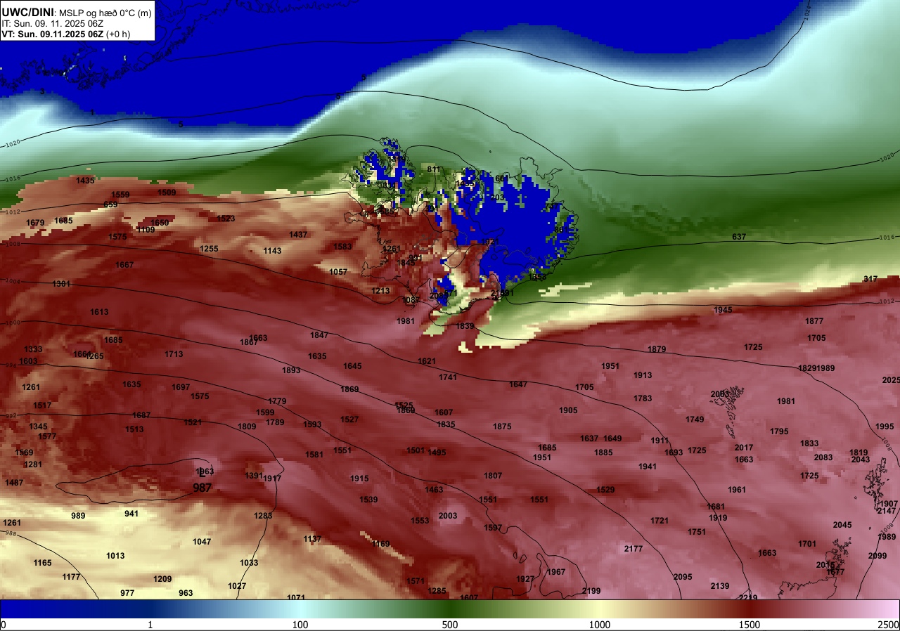This screenshot has width=900, height=631.
Task: Click the map value 1057
Action: click(x=338, y=272)
